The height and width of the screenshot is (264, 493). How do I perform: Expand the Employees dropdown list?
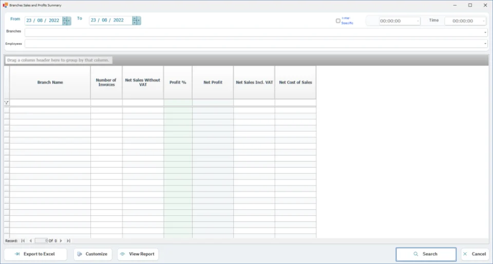click(485, 44)
